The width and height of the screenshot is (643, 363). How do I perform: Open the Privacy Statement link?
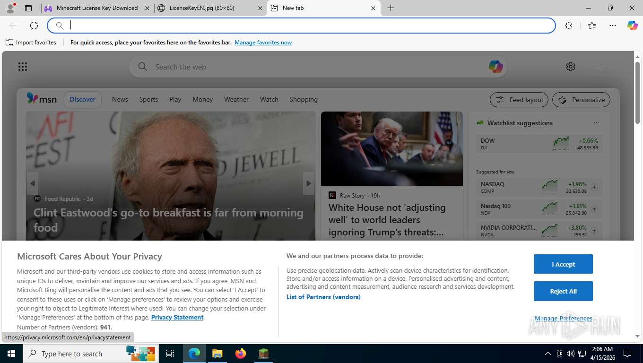pos(177,317)
